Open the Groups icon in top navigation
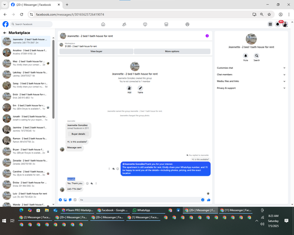Viewport: 294px width, 235px height. coord(188,24)
